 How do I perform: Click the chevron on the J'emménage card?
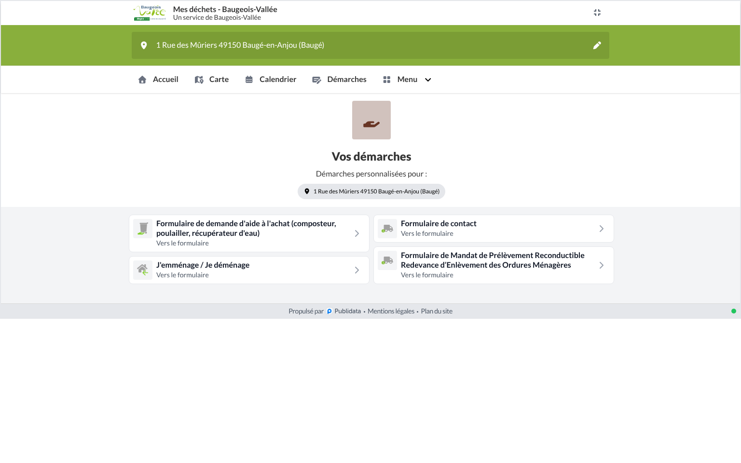tap(357, 270)
